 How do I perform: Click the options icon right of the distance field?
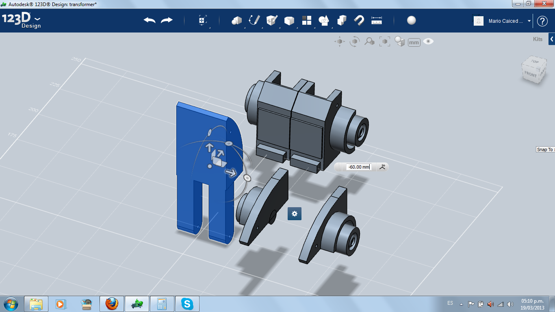click(x=382, y=167)
